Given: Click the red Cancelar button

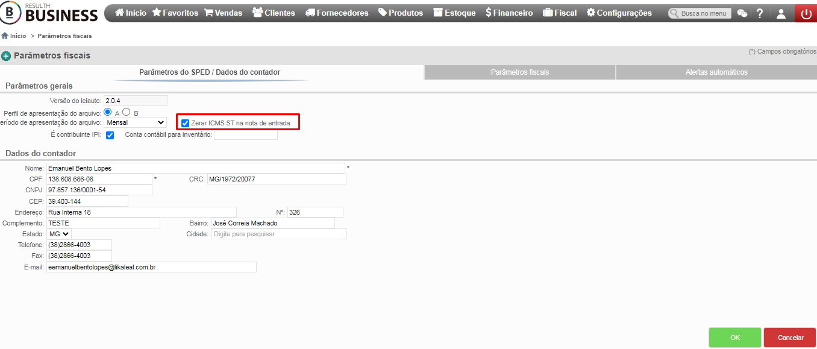Looking at the screenshot, I should [x=790, y=338].
